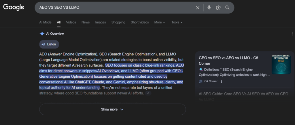Screen dimensions: 295x125
Task: Click the C# Corner source name
Action: point(211,81)
